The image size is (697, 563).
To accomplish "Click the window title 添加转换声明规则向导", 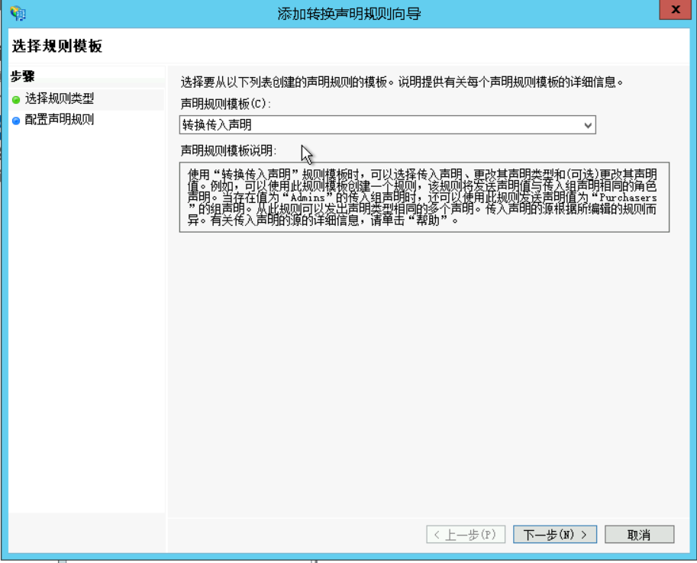I will pyautogui.click(x=349, y=14).
